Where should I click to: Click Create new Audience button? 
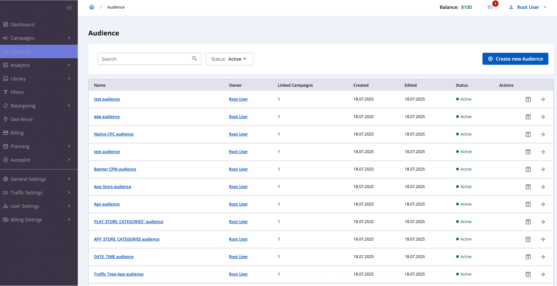(515, 59)
